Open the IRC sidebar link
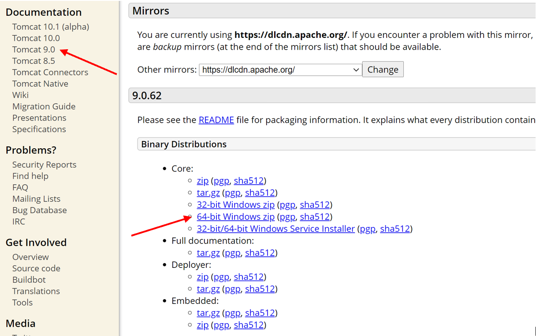Viewport: 536px width, 336px height. pos(19,222)
